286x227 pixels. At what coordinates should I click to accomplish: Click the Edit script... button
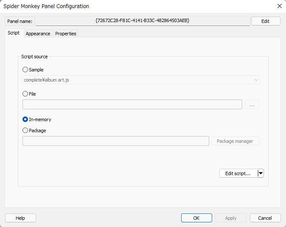point(238,173)
